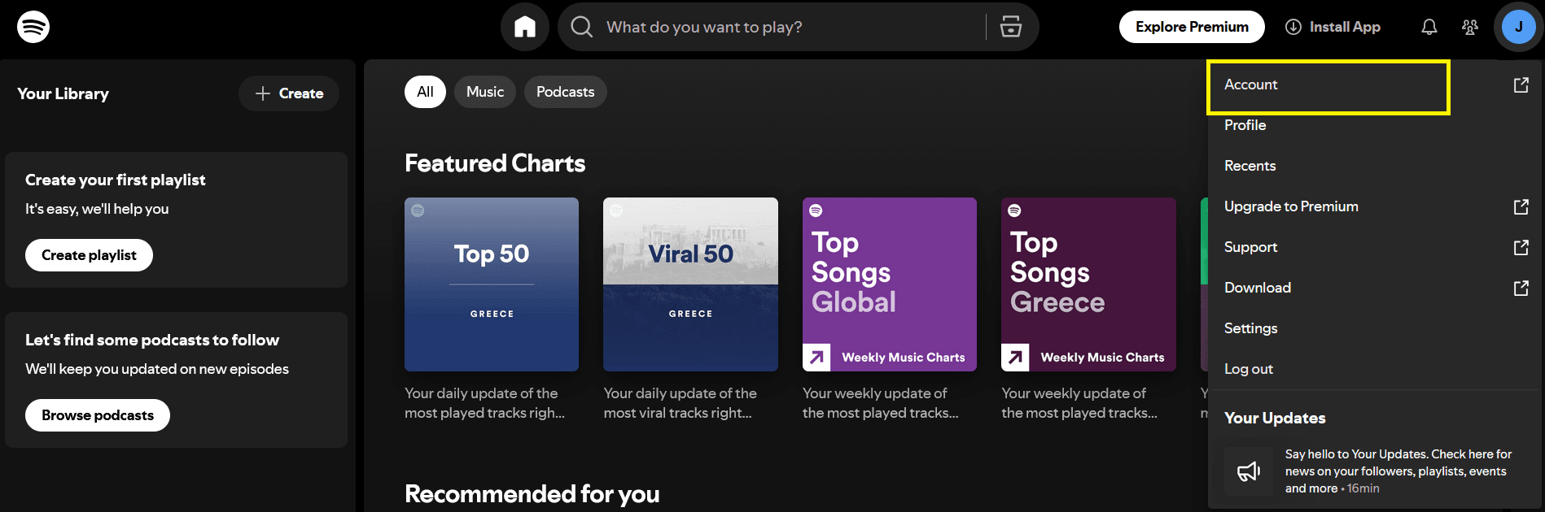Click the Spotify logo icon

pos(33,27)
